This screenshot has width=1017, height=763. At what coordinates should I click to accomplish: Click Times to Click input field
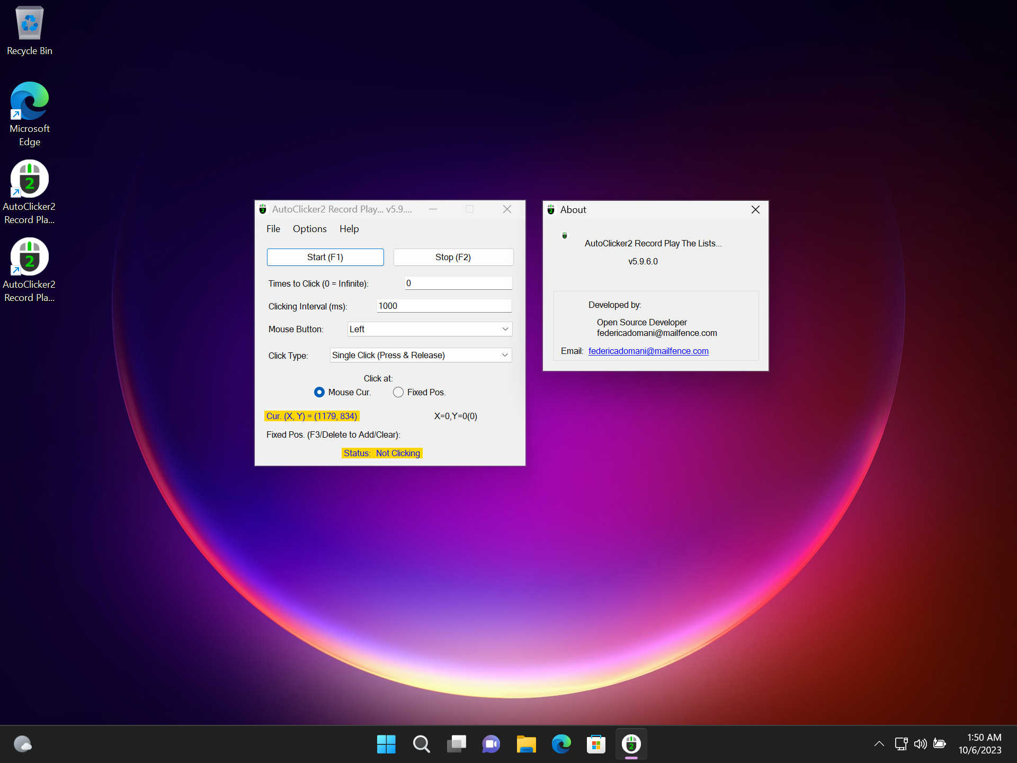[457, 283]
